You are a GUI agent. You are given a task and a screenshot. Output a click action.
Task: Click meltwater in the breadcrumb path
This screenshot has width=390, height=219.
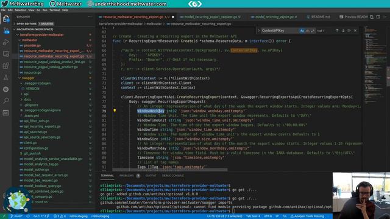click(x=154, y=24)
